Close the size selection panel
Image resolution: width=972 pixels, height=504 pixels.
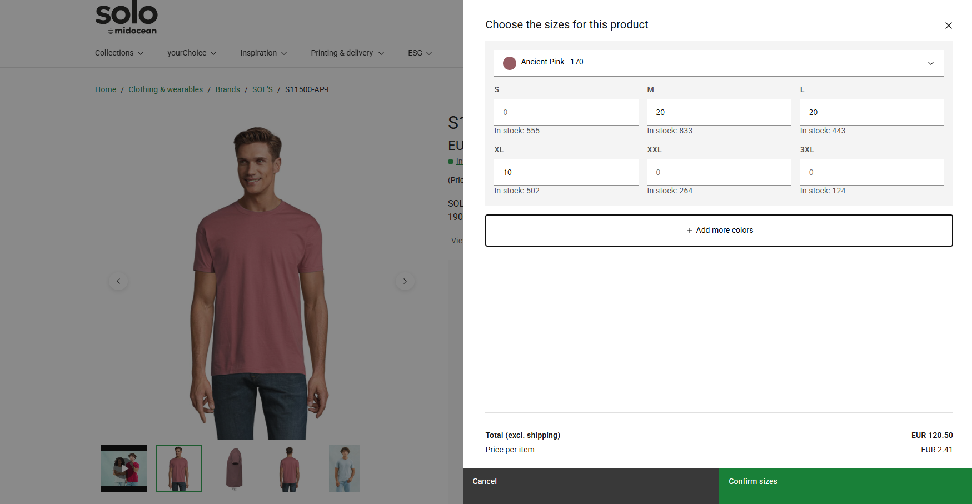[948, 26]
